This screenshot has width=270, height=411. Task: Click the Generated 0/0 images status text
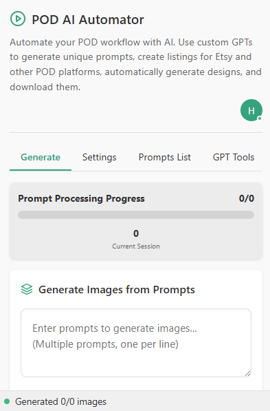pyautogui.click(x=60, y=401)
